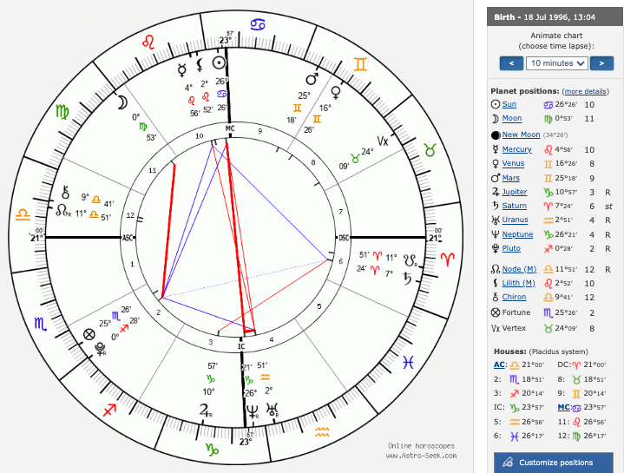Open the Uranus planet link
This screenshot has width=624, height=473.
pos(515,220)
